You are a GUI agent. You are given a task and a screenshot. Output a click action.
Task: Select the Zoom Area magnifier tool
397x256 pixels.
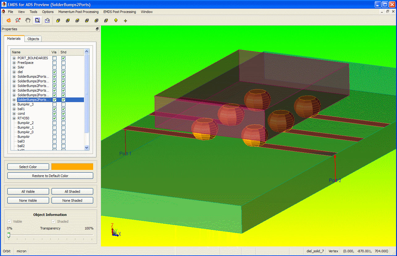(x=47, y=20)
